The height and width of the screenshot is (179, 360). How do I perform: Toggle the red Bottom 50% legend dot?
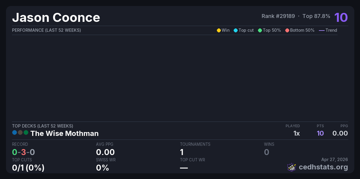click(x=287, y=30)
